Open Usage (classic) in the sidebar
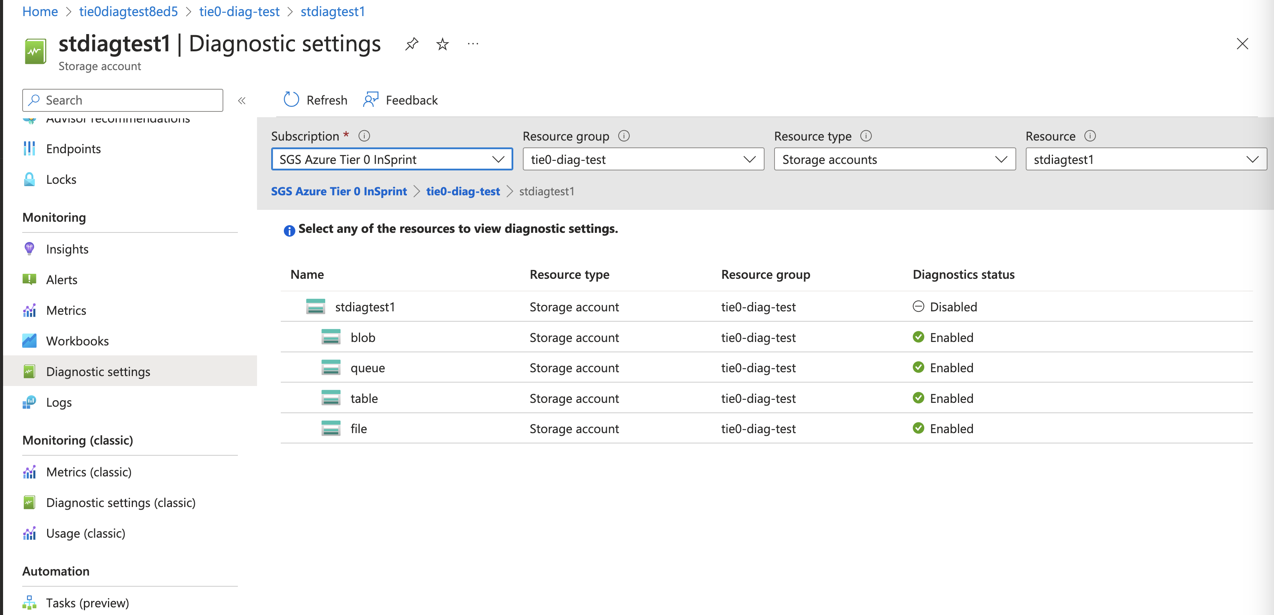 click(85, 533)
